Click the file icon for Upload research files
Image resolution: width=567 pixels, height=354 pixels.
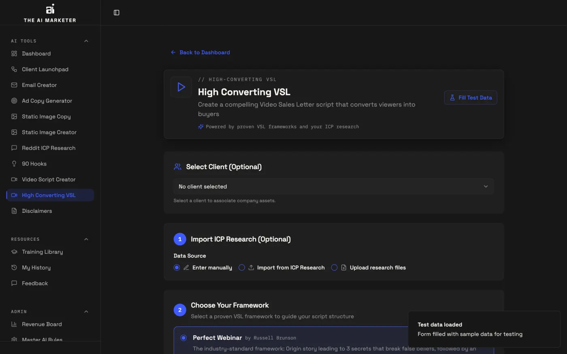click(344, 267)
